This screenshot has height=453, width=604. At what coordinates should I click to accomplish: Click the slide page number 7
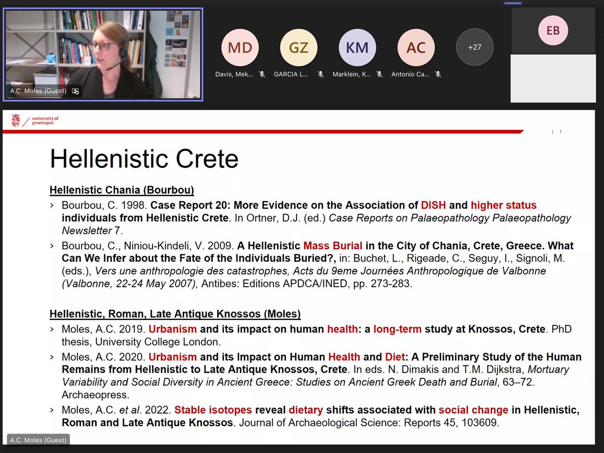click(x=560, y=132)
